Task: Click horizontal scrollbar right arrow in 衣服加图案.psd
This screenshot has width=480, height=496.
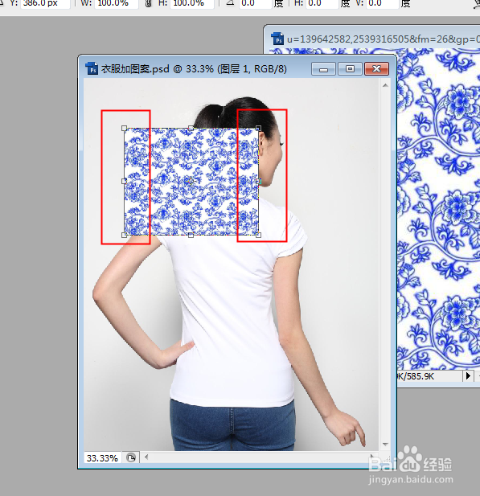Action: coord(373,457)
